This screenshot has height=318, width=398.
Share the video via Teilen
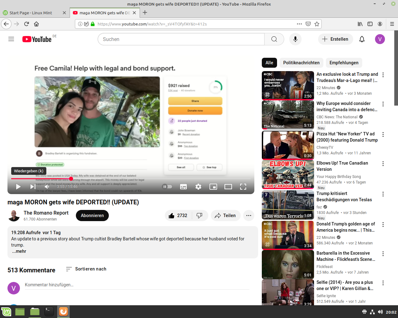(226, 216)
